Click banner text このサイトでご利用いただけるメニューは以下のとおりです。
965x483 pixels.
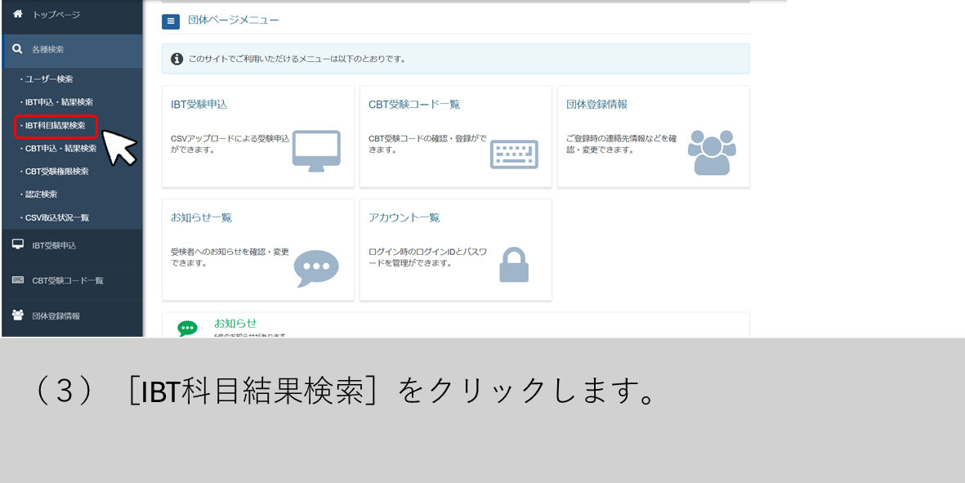point(297,60)
